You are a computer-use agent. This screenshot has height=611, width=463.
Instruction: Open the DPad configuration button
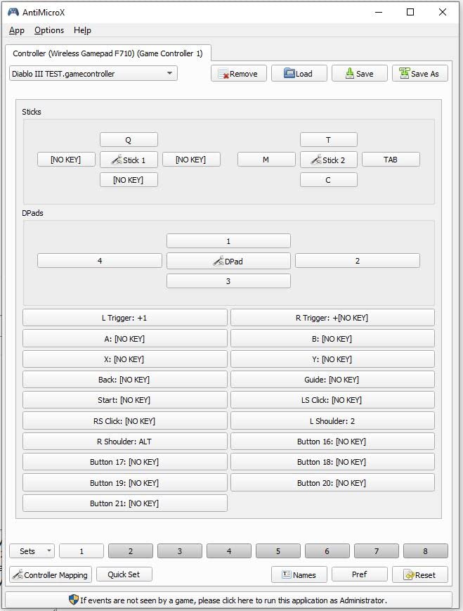(x=228, y=261)
